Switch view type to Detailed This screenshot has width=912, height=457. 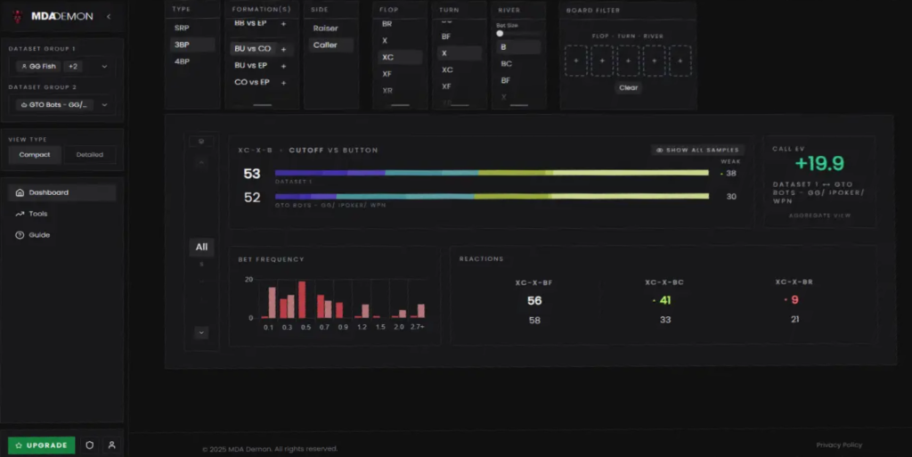click(90, 155)
